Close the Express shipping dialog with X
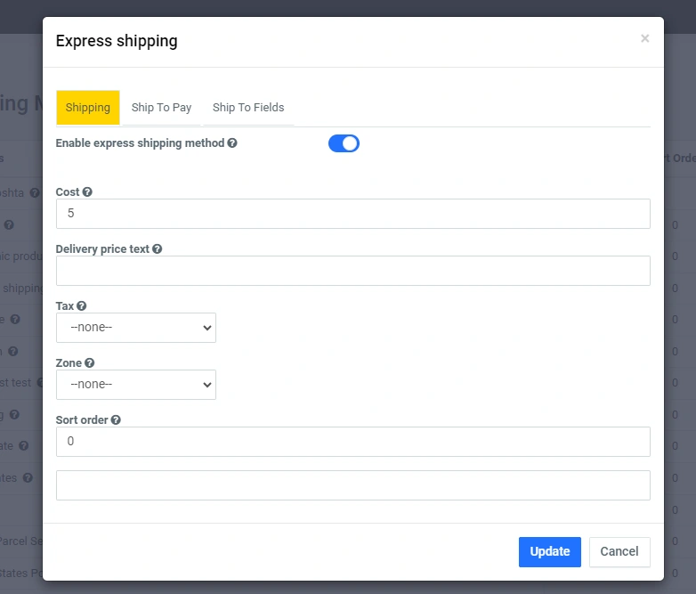 [644, 38]
